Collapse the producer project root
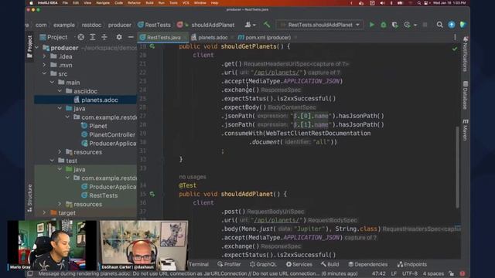495x278 pixels. point(37,48)
